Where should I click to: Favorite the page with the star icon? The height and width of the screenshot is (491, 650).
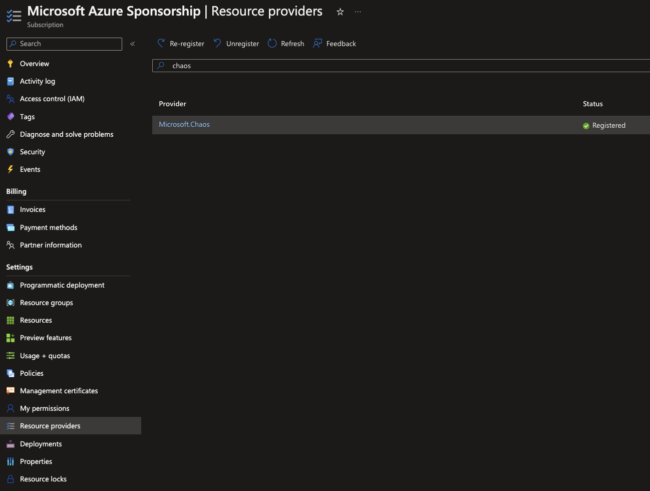tap(340, 12)
